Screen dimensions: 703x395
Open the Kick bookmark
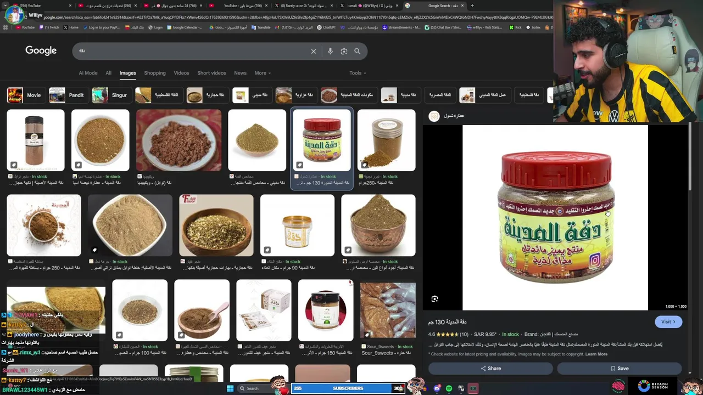tap(516, 27)
